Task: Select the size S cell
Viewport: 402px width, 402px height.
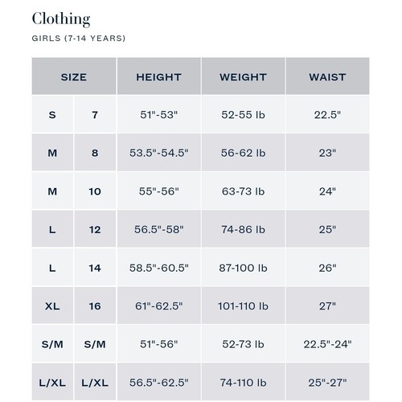Action: point(52,114)
